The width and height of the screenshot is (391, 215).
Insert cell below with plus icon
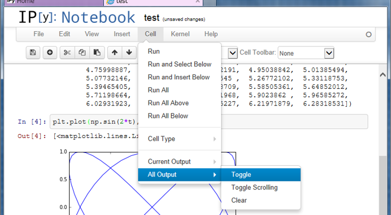click(50, 52)
